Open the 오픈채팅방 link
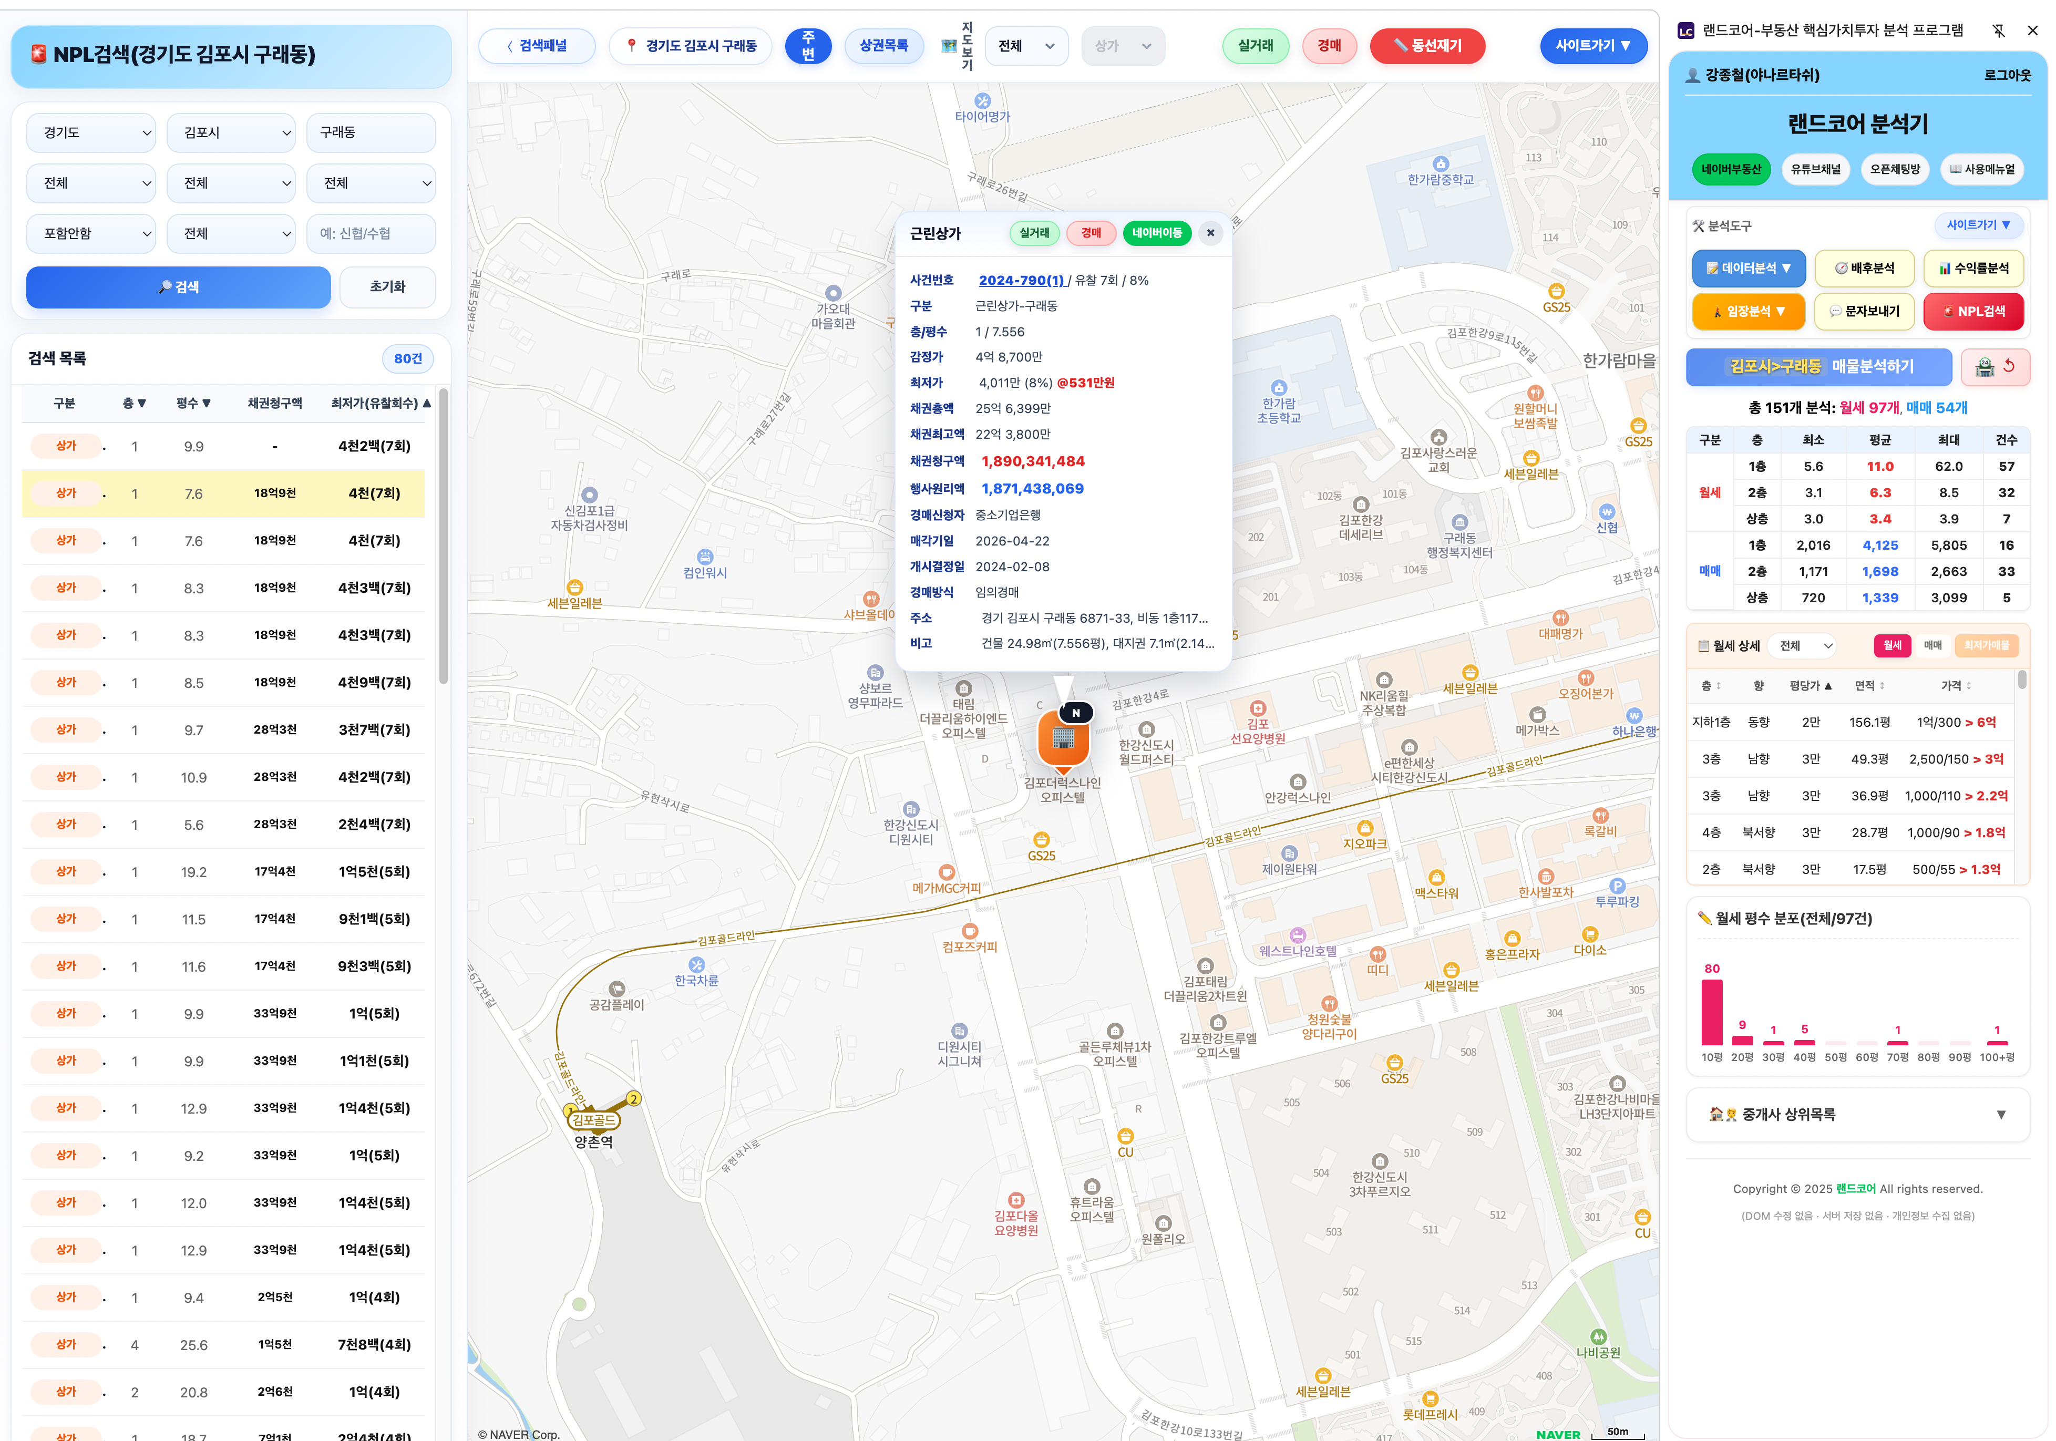The width and height of the screenshot is (2056, 1441). 1895,169
